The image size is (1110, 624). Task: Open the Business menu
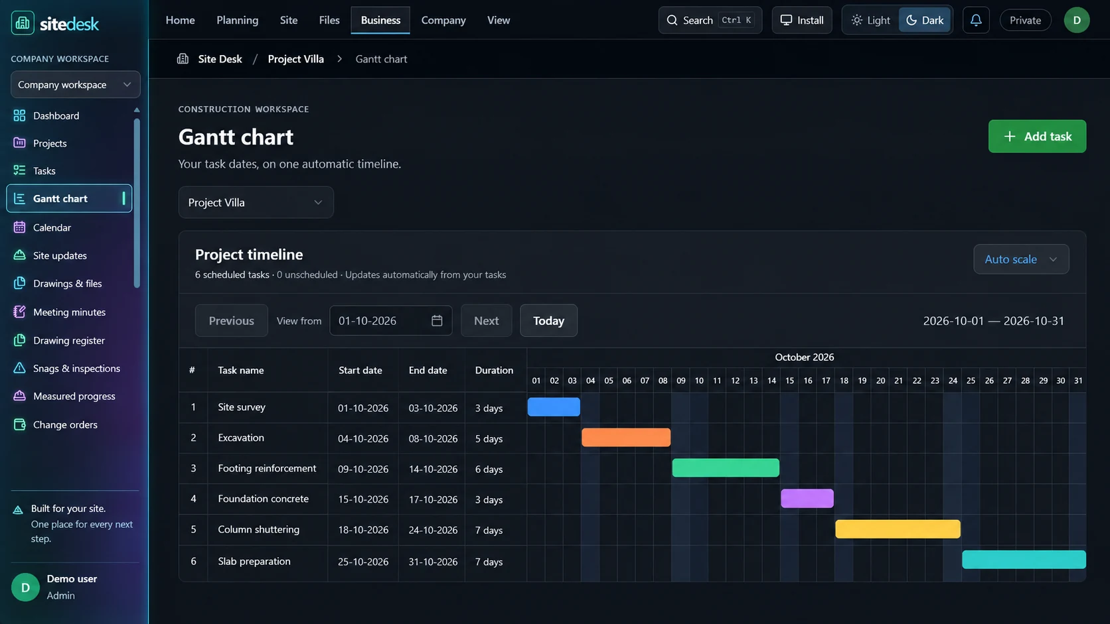pyautogui.click(x=380, y=20)
